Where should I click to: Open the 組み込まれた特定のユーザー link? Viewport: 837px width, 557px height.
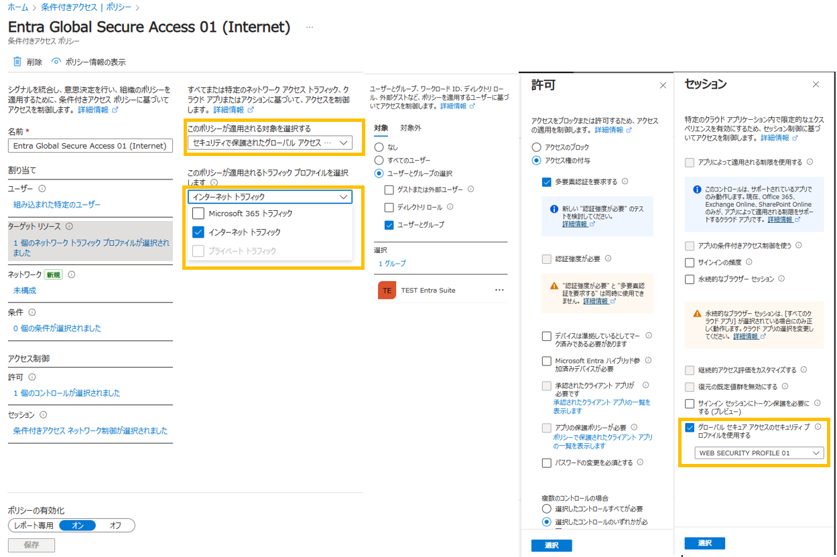pos(57,204)
